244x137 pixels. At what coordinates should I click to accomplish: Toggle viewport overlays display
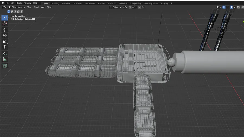tap(231, 7)
